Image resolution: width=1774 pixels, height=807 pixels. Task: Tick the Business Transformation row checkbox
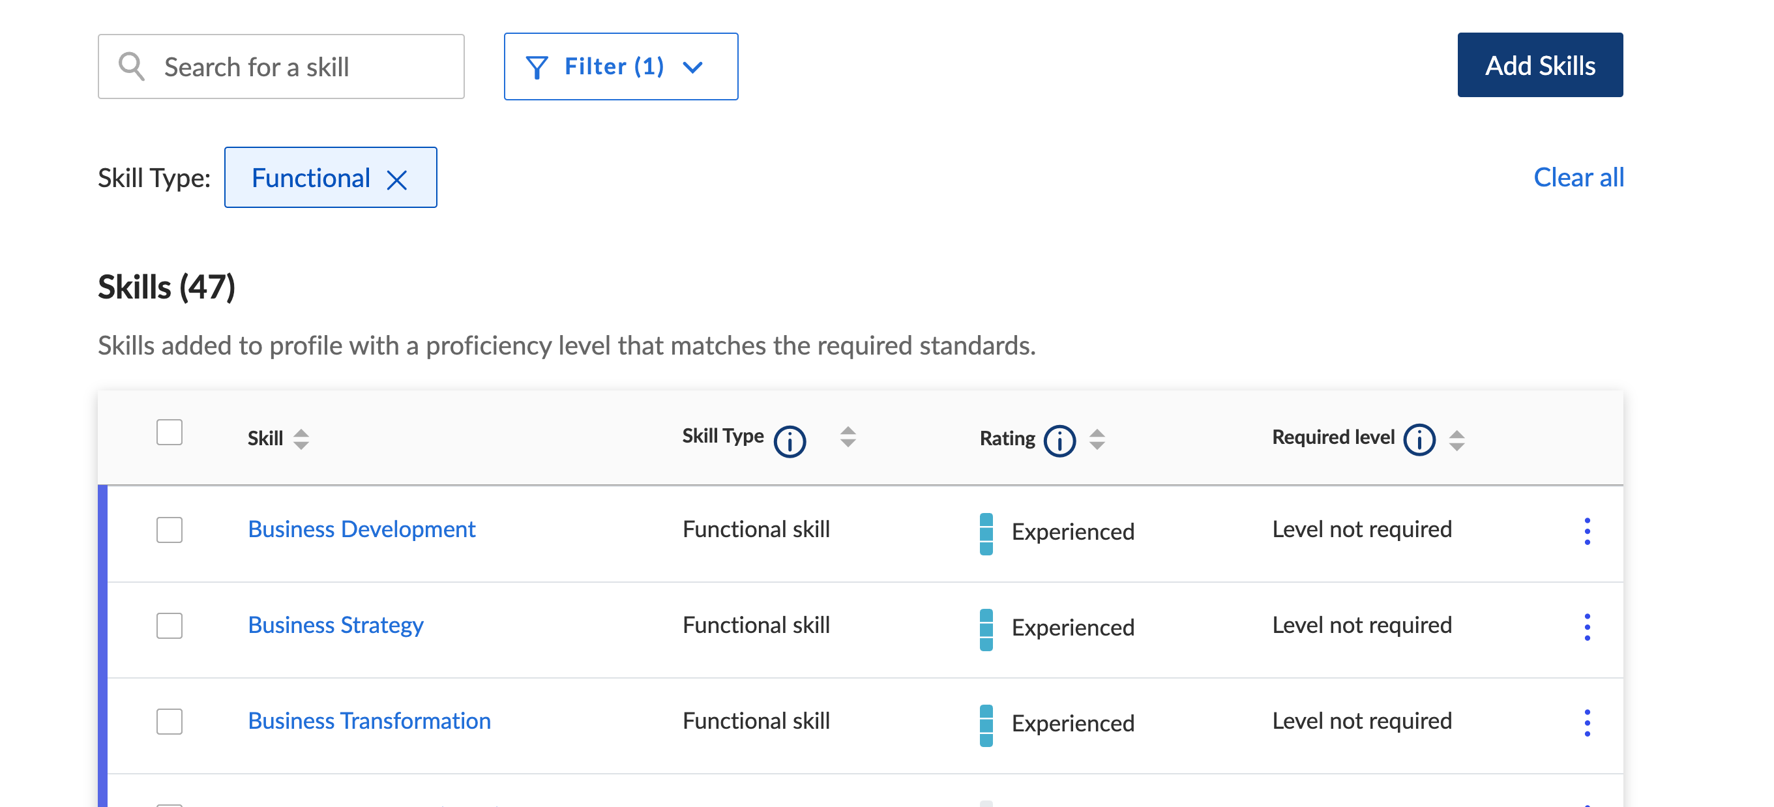pyautogui.click(x=170, y=721)
